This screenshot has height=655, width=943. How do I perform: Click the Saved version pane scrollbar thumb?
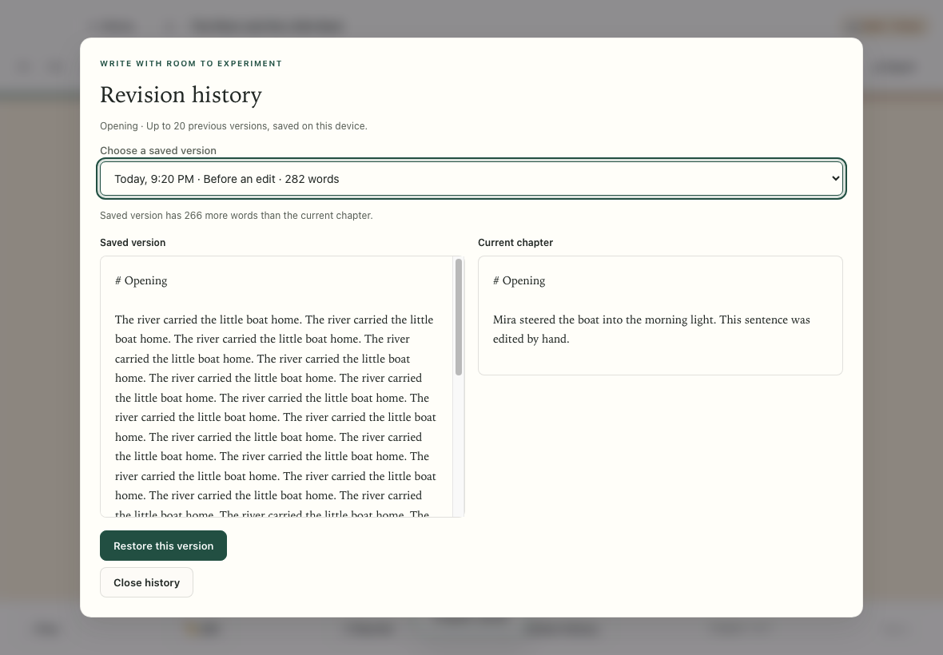pyautogui.click(x=458, y=316)
